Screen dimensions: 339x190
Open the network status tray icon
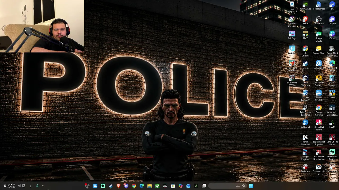(x=24, y=186)
